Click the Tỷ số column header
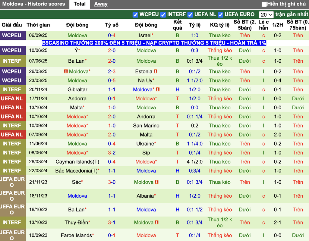This screenshot has height=241, width=309. coord(112,25)
